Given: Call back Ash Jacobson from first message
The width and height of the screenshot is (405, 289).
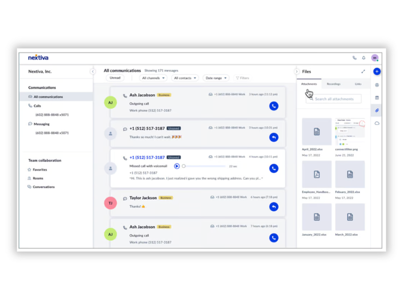Looking at the screenshot, I should pos(274,107).
